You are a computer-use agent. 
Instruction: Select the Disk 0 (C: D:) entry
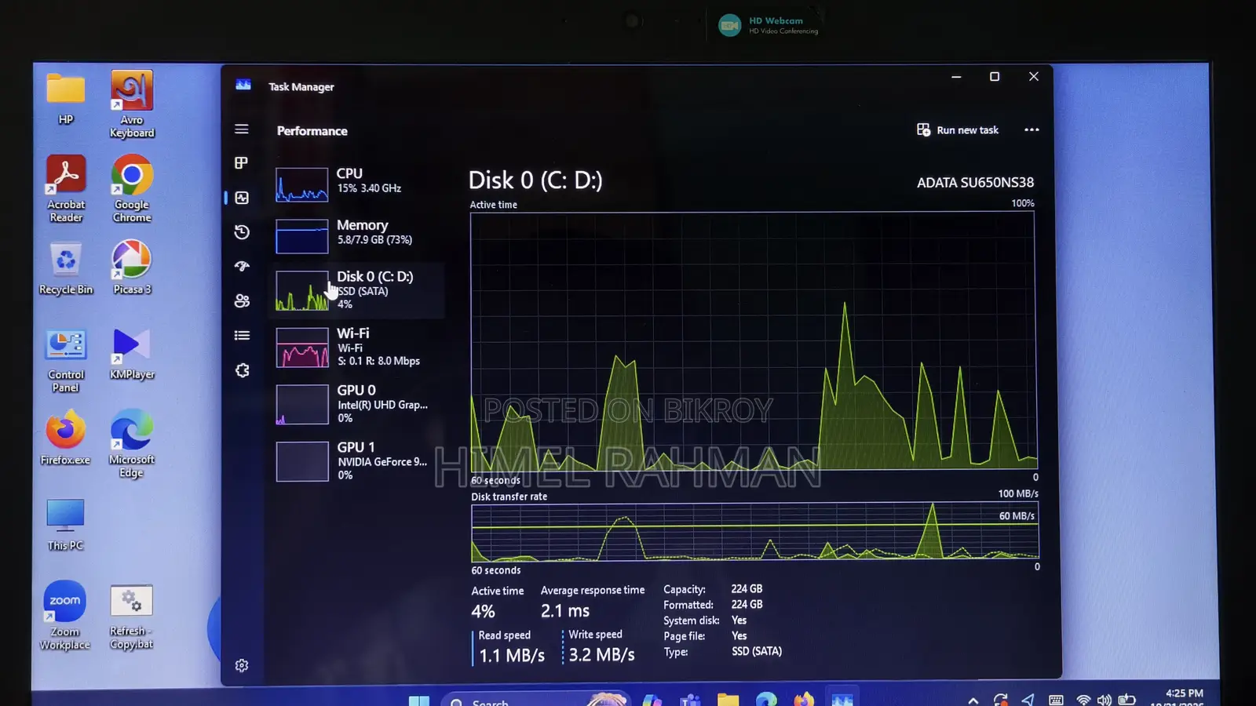click(357, 289)
